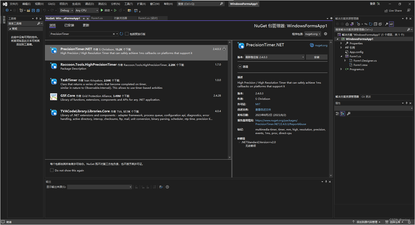Check the Do not show this again box
415x225 pixels.
[x=52, y=170]
